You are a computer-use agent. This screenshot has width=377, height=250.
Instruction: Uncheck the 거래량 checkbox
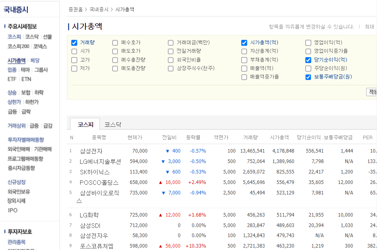(x=74, y=43)
